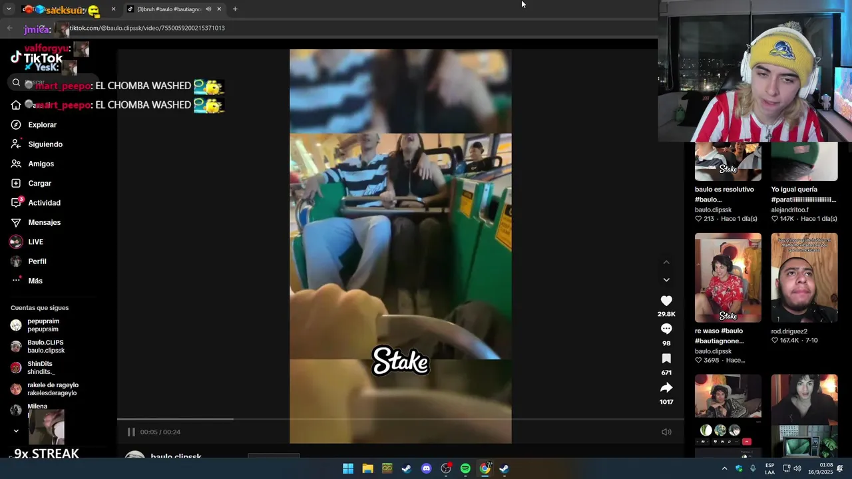Click the TikTok logo

click(37, 59)
